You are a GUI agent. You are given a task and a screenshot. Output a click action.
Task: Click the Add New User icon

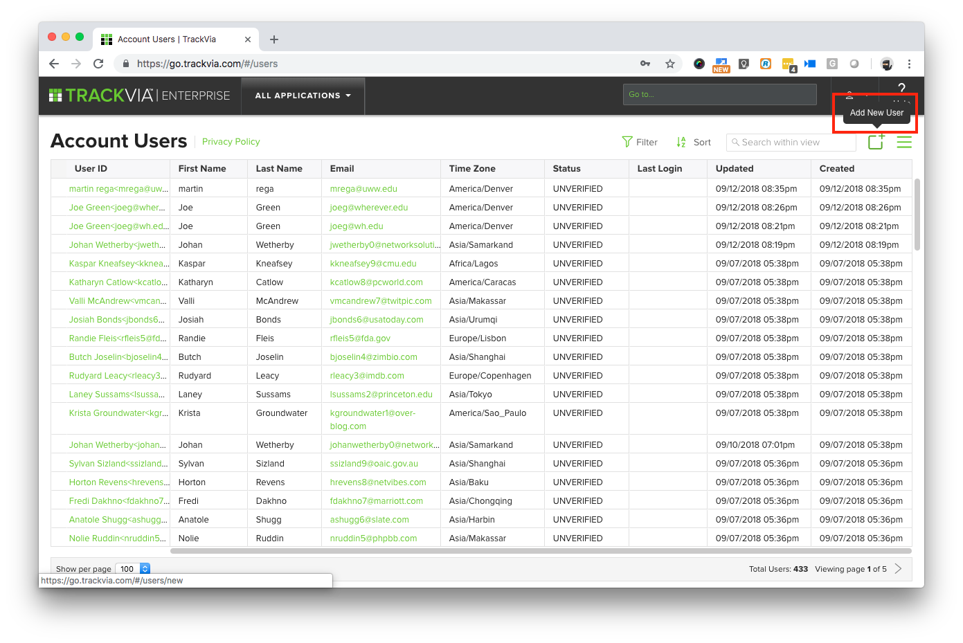coord(876,141)
